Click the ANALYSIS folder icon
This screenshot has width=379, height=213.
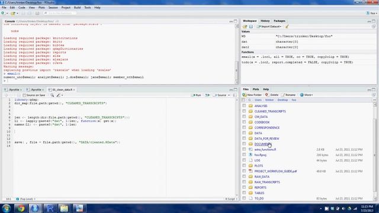[x=250, y=106]
